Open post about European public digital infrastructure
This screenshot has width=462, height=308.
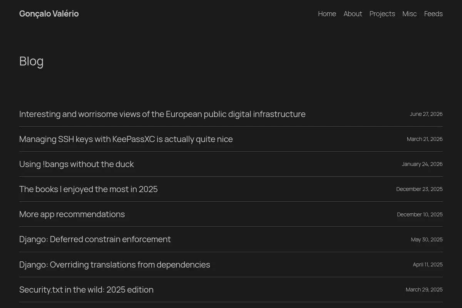162,114
